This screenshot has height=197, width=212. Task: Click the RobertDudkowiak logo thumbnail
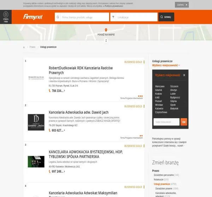pos(36,78)
